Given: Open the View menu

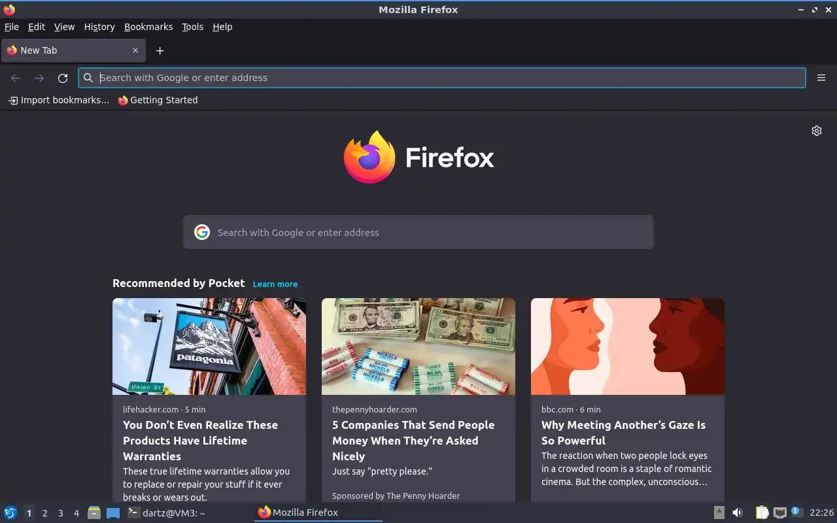Looking at the screenshot, I should pos(64,27).
